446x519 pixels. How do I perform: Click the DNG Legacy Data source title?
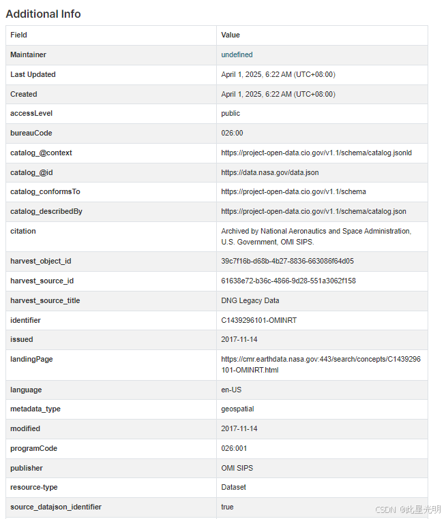250,300
